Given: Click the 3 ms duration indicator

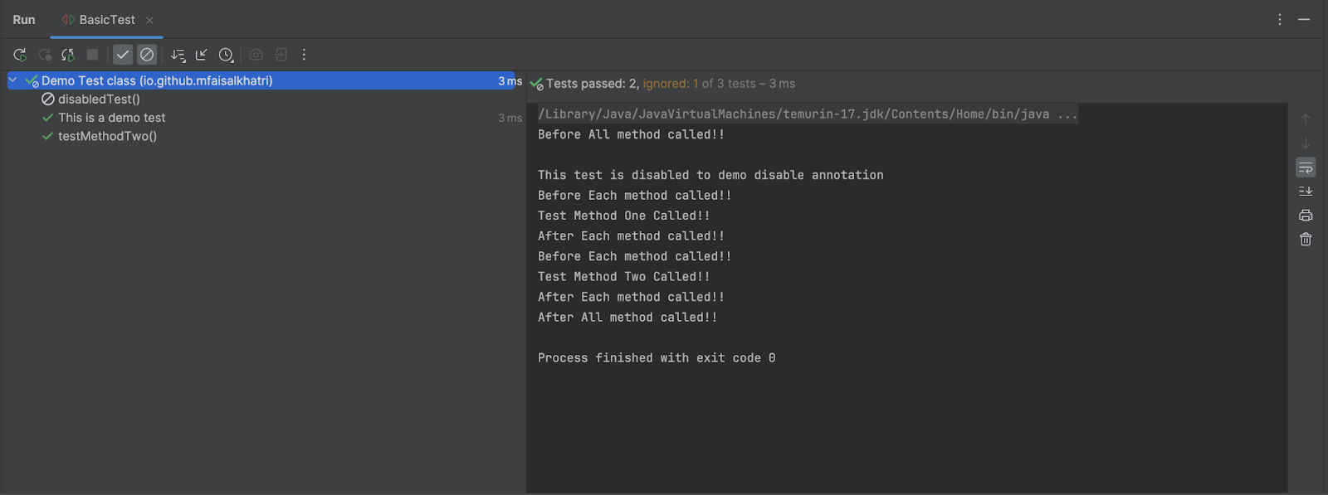Looking at the screenshot, I should pos(508,80).
